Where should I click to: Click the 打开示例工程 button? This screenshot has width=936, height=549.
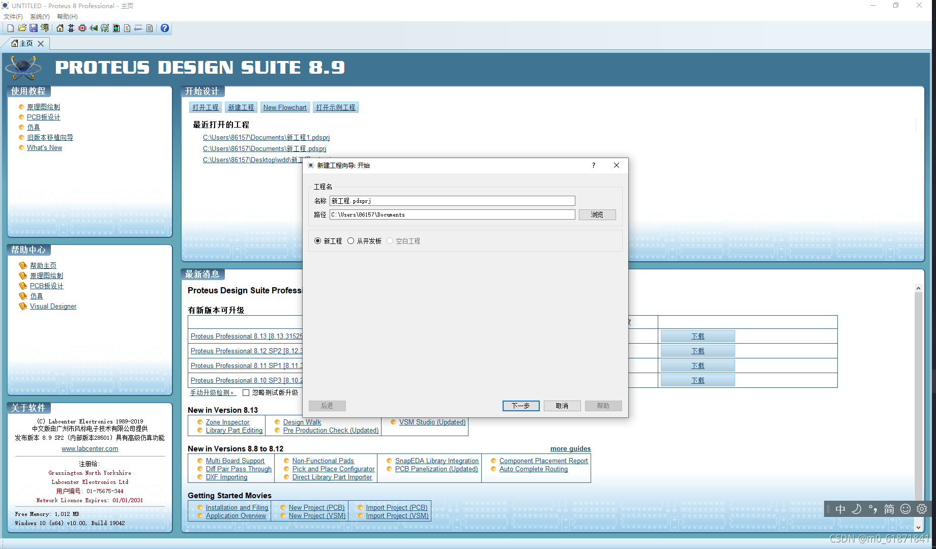point(336,107)
